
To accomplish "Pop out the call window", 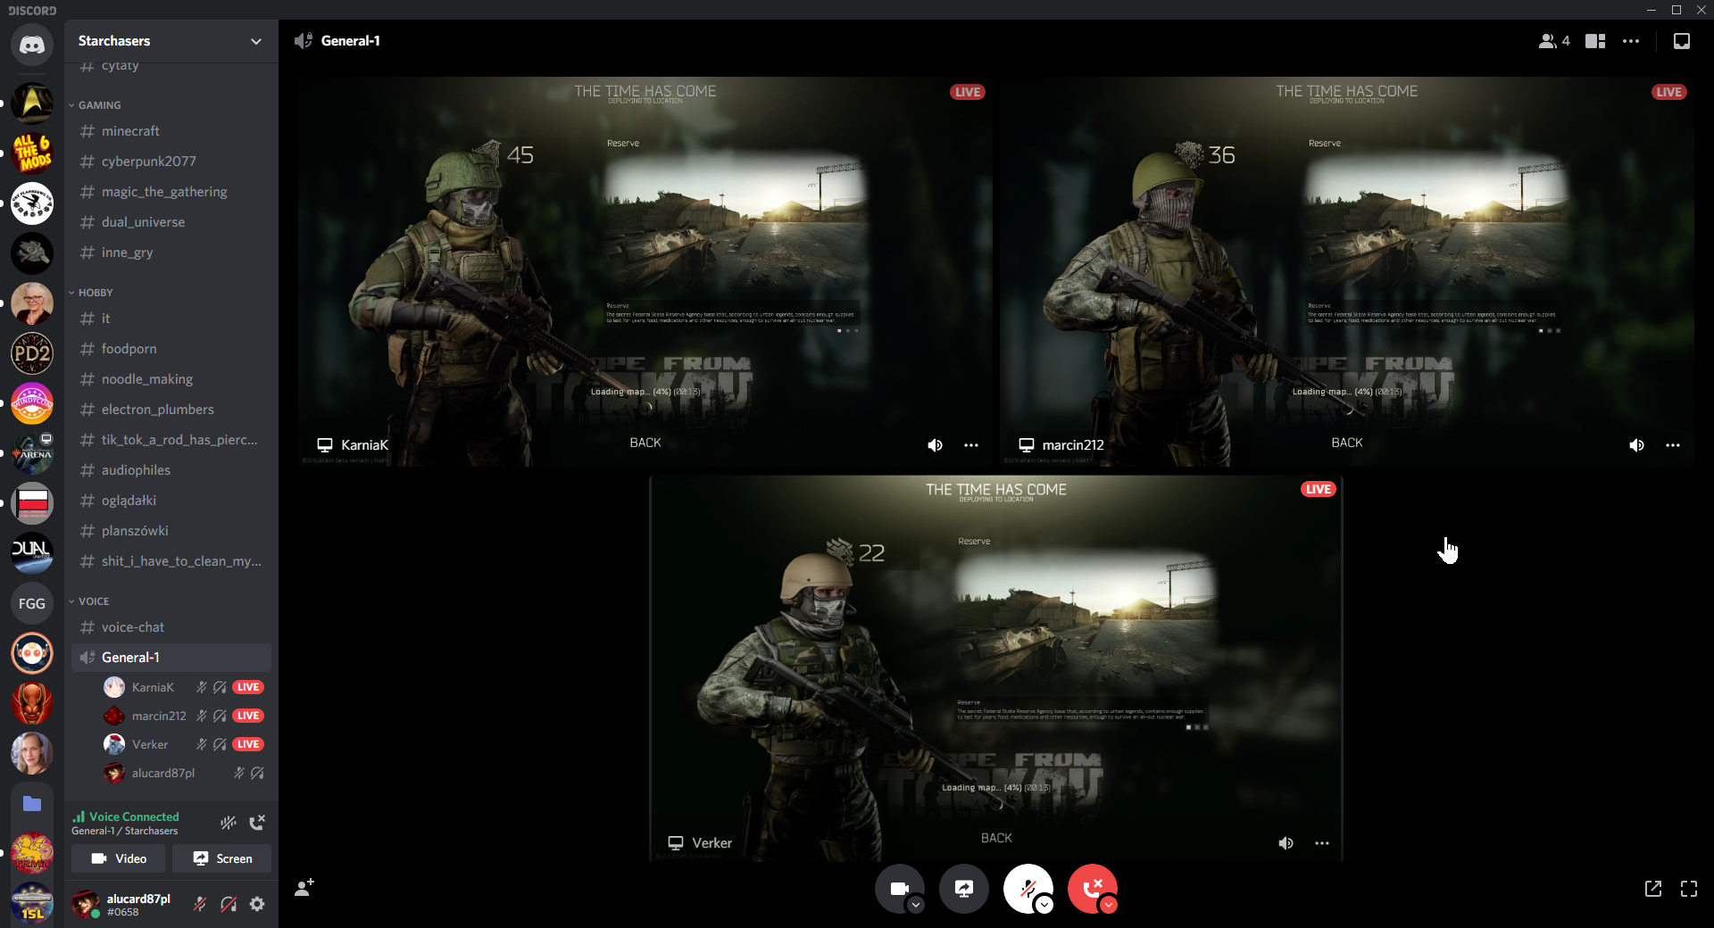I will 1652,889.
